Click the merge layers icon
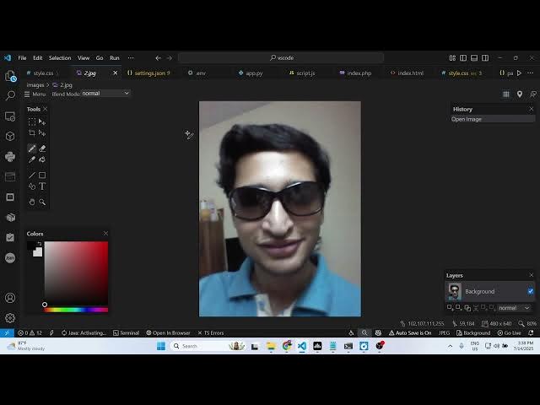Screen dimensions: 540x405 click(x=476, y=308)
